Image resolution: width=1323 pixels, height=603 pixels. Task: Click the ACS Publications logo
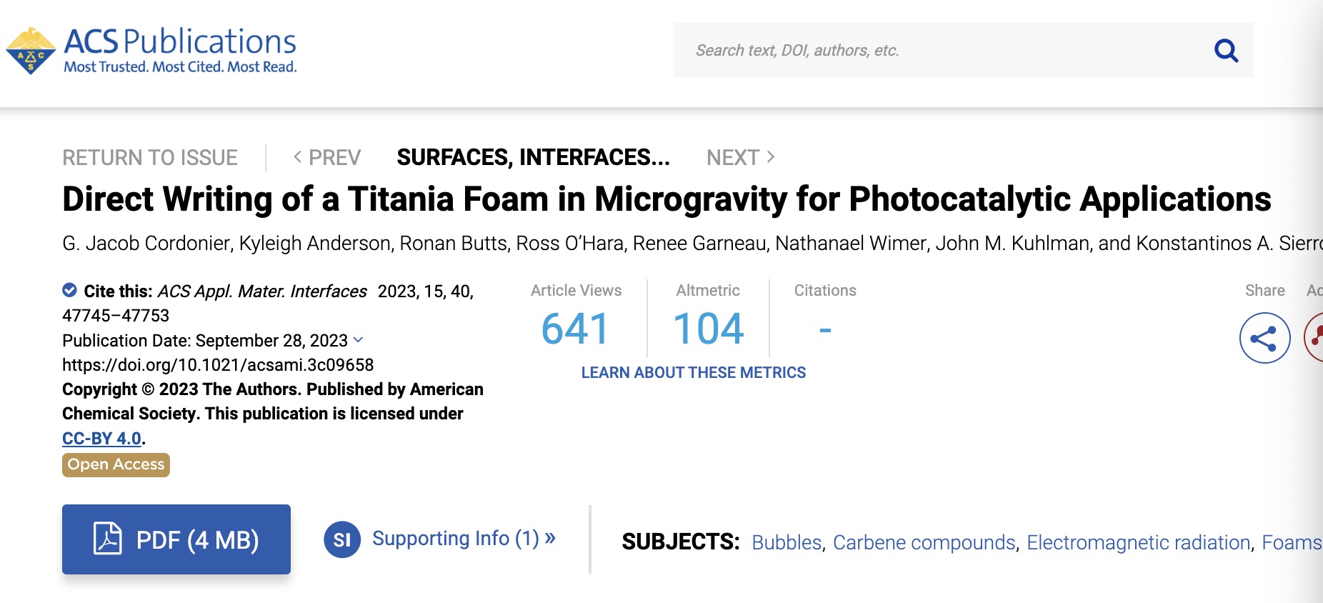[x=151, y=50]
